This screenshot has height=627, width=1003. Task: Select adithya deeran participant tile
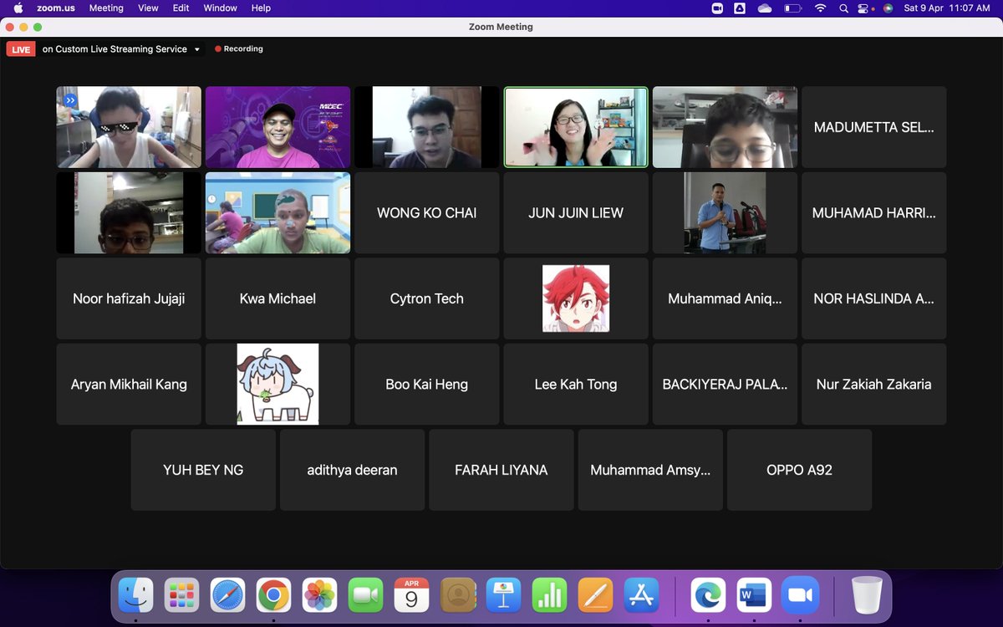(353, 470)
